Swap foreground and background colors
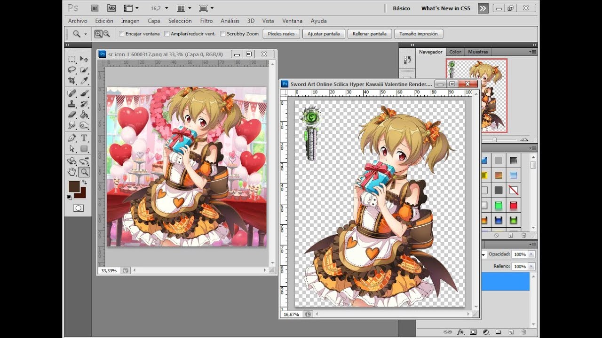The image size is (602, 338). pos(84,182)
